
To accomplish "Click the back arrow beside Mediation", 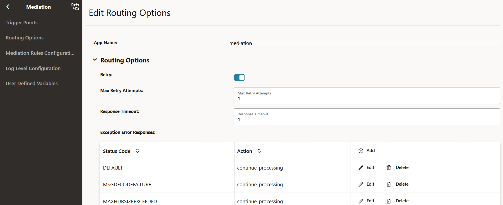I will pos(8,7).
